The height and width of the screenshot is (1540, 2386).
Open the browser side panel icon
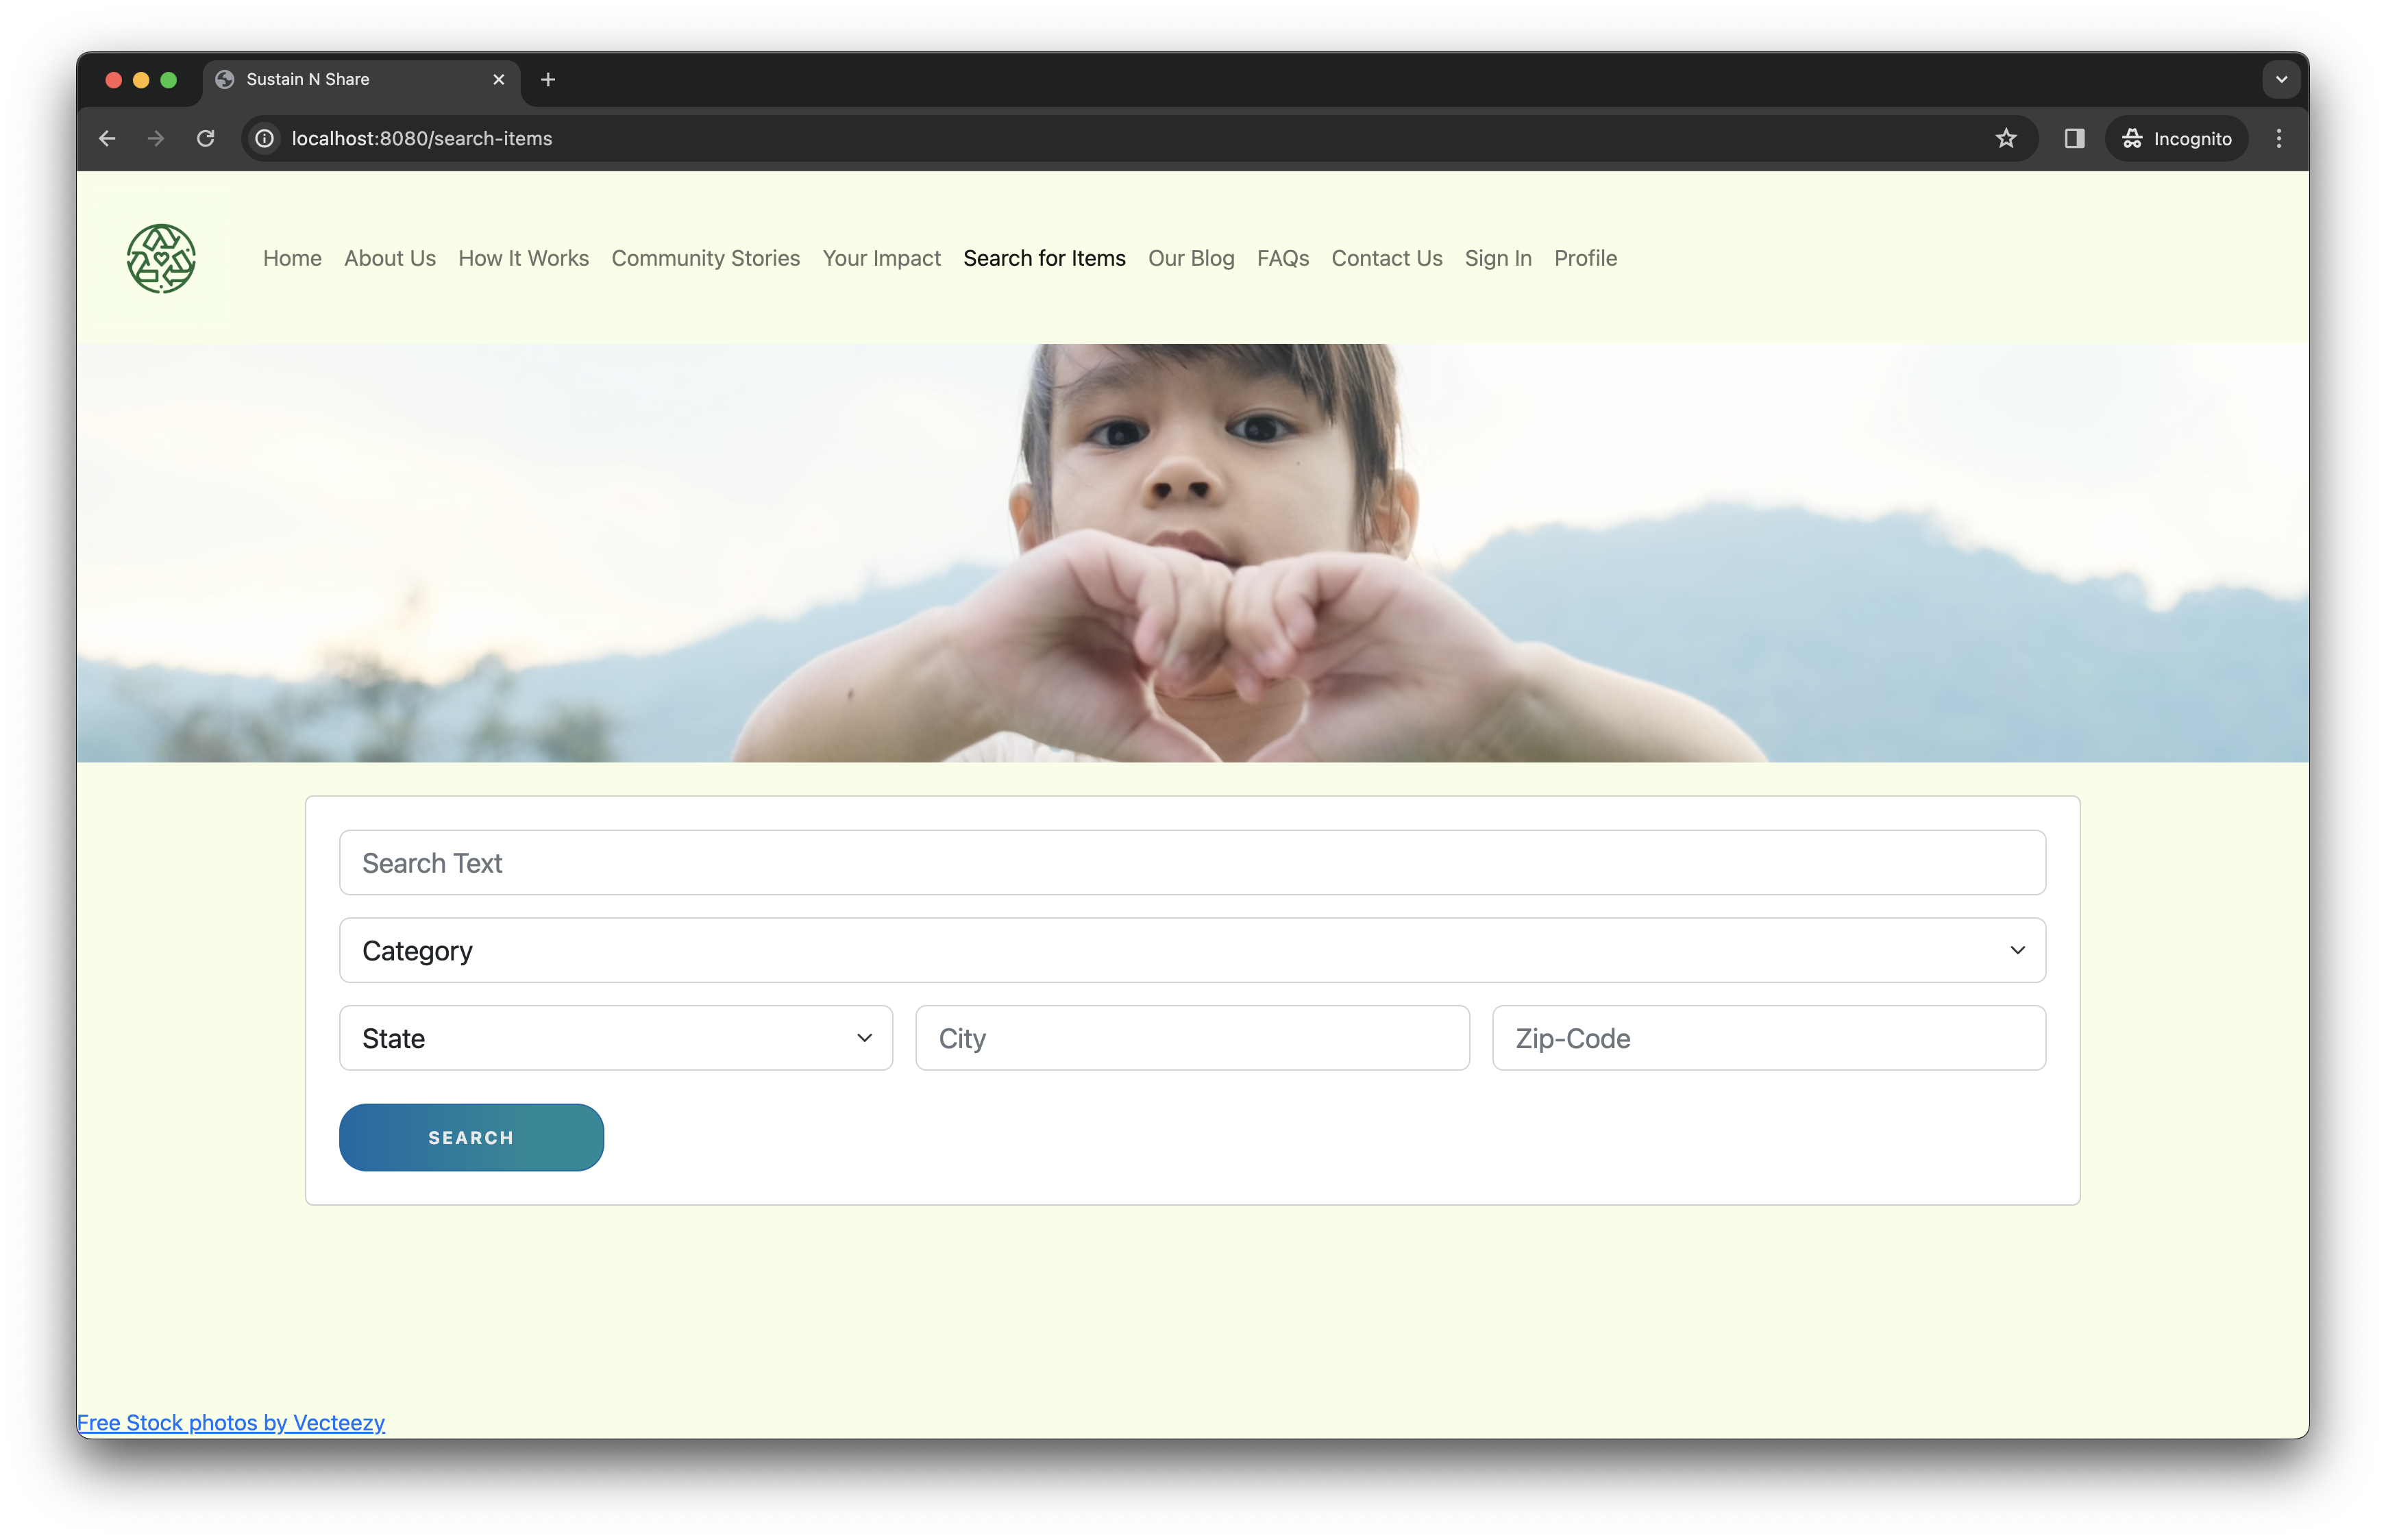tap(2074, 139)
